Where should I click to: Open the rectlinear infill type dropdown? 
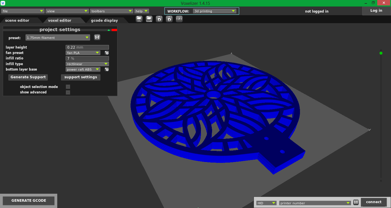click(87, 64)
